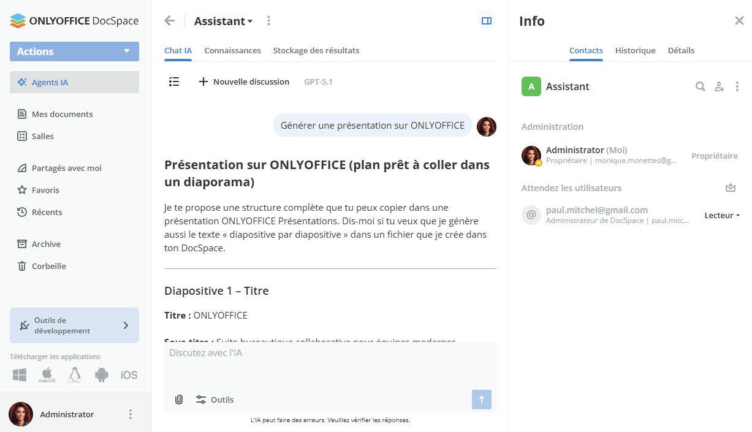Image resolution: width=752 pixels, height=432 pixels.
Task: Click the send message arrow button
Action: coord(481,400)
